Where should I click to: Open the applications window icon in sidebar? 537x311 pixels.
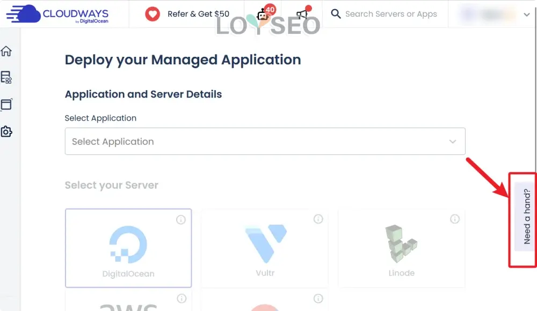click(6, 105)
